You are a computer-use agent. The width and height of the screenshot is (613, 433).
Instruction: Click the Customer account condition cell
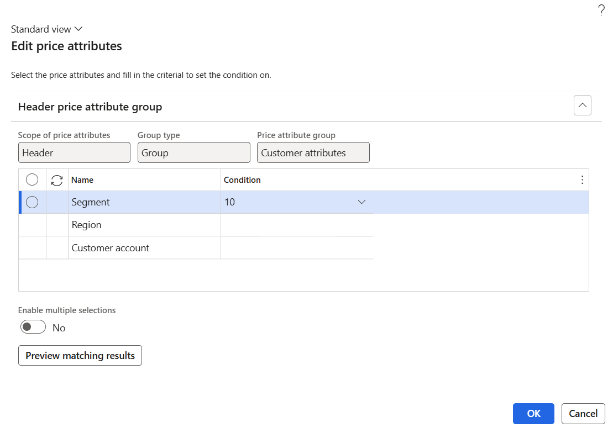click(297, 248)
